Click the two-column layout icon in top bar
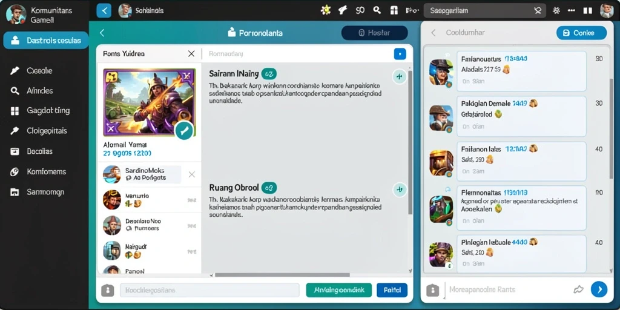 point(587,11)
